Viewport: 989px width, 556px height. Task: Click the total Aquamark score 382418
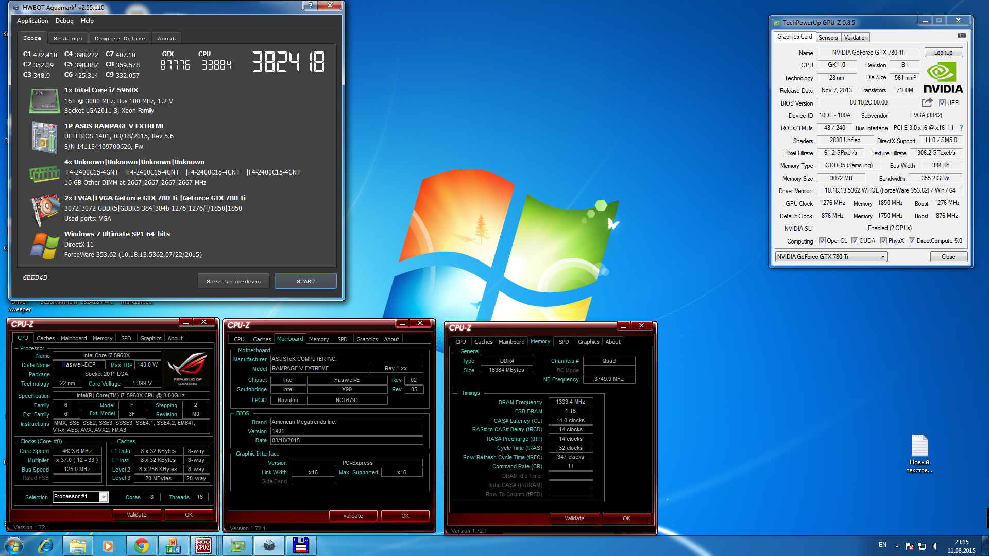(288, 62)
